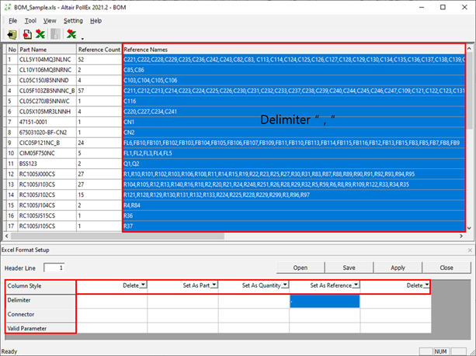Open the File menu
The height and width of the screenshot is (356, 476).
(12, 20)
